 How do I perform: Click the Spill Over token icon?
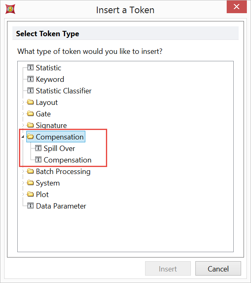click(38, 148)
